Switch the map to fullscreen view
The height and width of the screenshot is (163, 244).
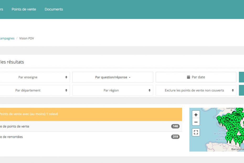(x=196, y=132)
